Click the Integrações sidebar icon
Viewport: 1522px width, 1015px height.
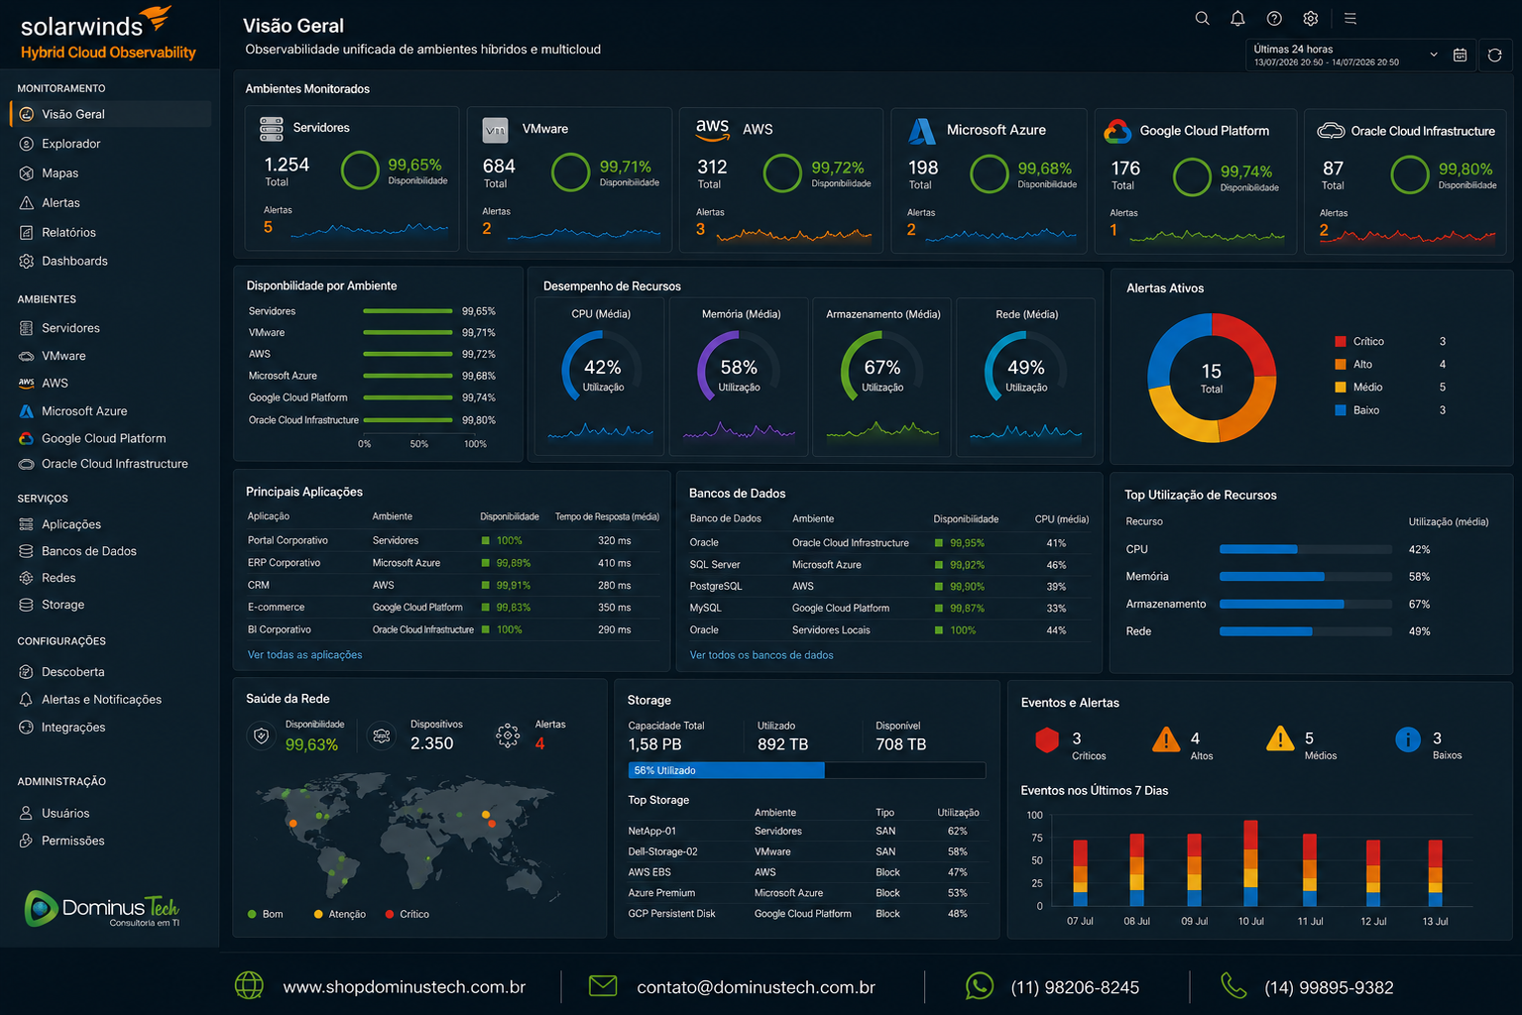coord(27,727)
